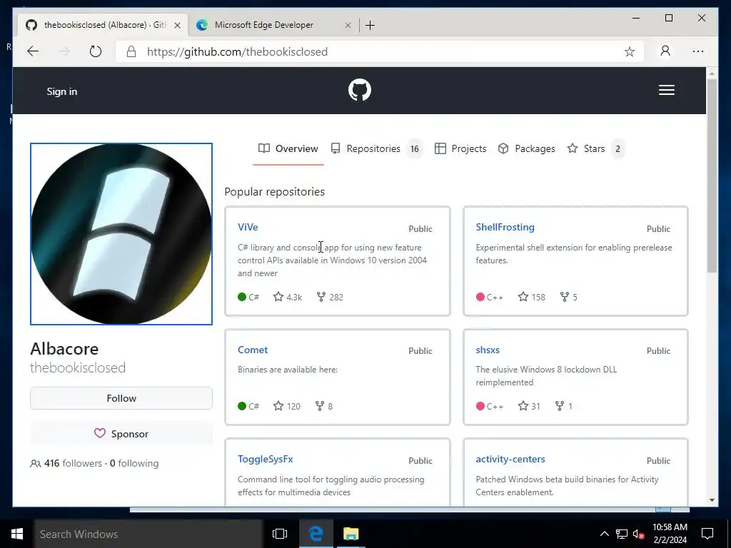Click the Albacore profile avatar image
Screen dimensions: 731x548
pos(121,234)
